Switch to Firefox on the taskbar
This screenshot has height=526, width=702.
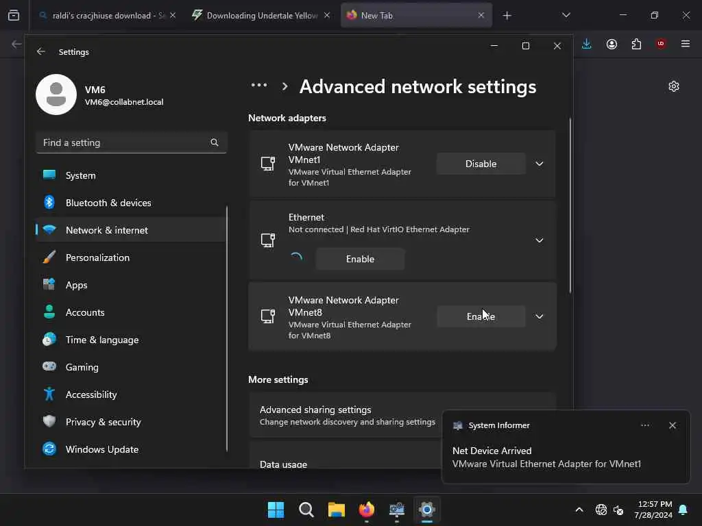point(367,510)
